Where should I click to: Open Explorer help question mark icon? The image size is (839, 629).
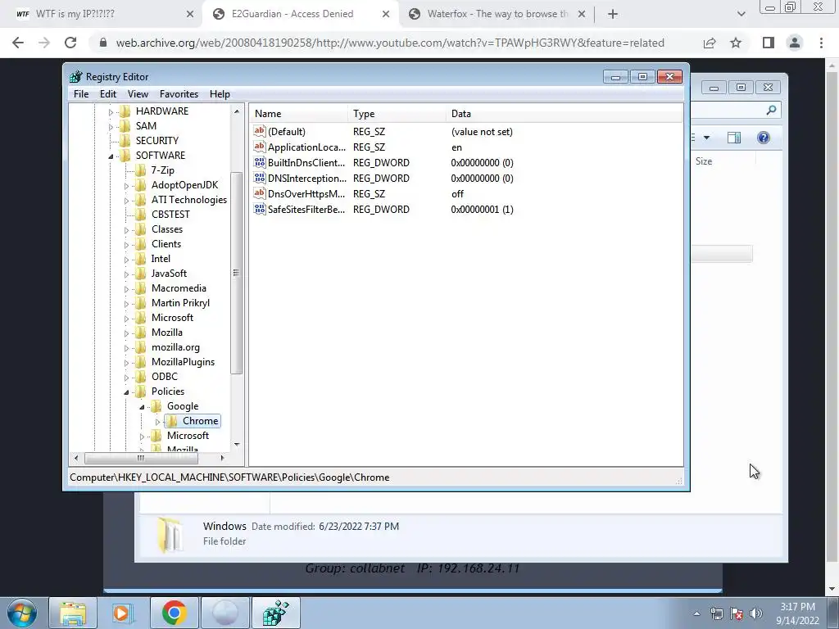tap(764, 138)
